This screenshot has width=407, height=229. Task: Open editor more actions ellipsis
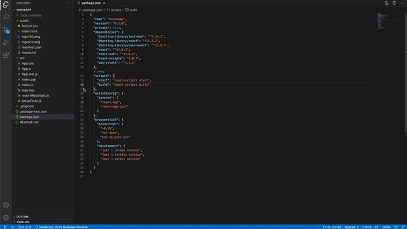pyautogui.click(x=402, y=3)
